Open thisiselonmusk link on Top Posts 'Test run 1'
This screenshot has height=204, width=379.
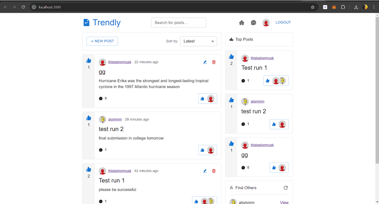pyautogui.click(x=262, y=58)
